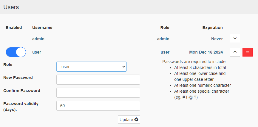Select the admin username link

point(38,39)
